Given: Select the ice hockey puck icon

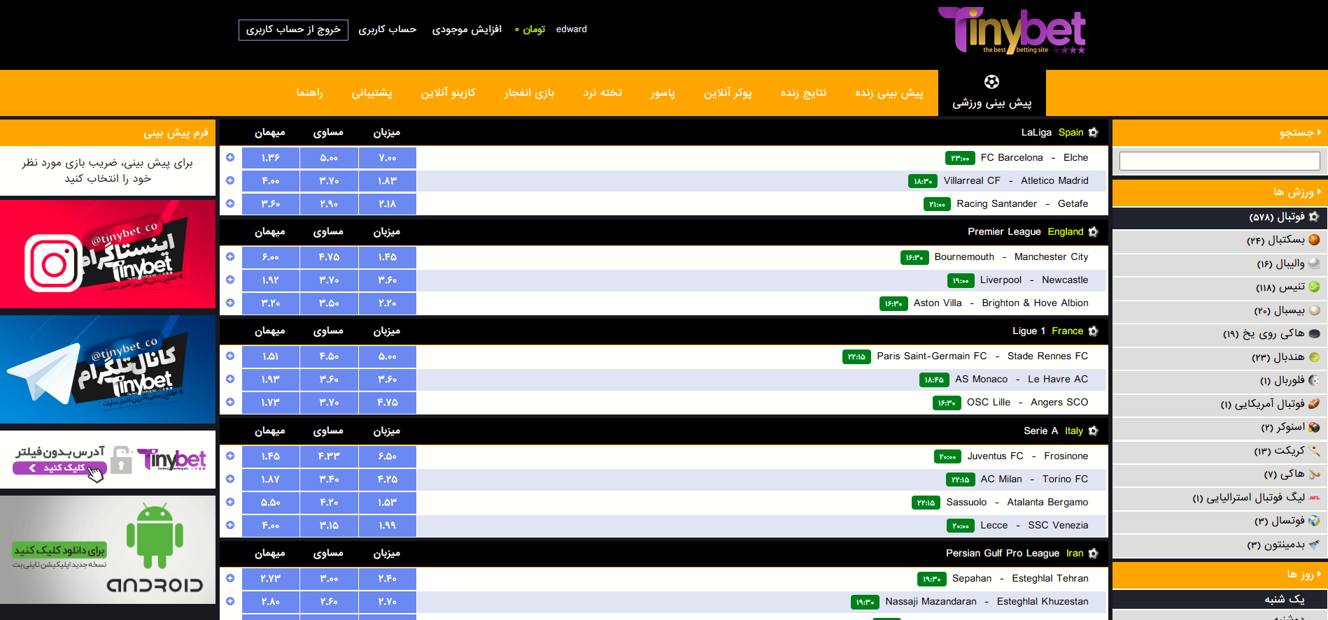Looking at the screenshot, I should pos(1314,333).
